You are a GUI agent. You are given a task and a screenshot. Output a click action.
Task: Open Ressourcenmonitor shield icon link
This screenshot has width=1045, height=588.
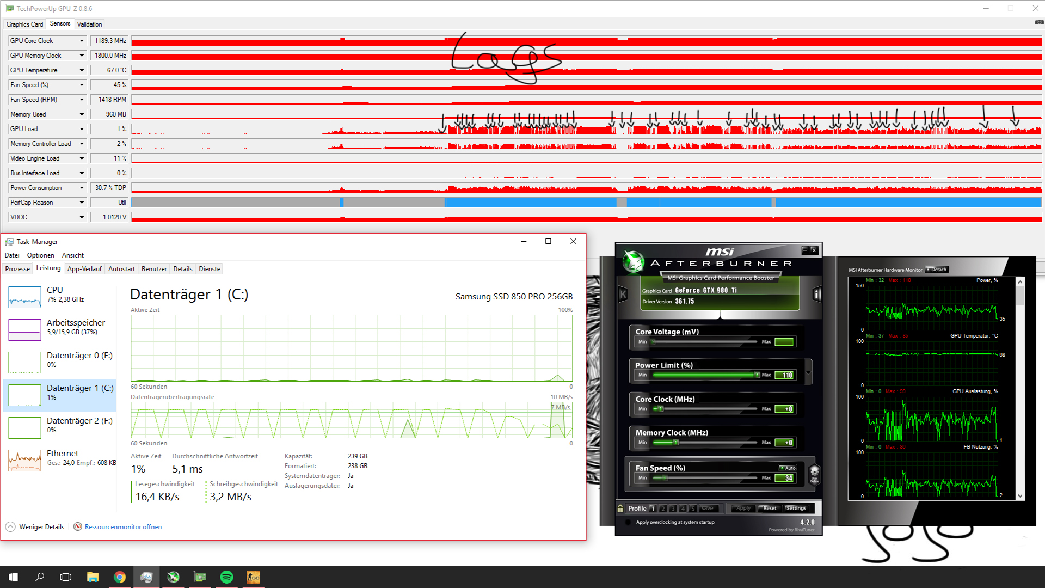point(78,526)
